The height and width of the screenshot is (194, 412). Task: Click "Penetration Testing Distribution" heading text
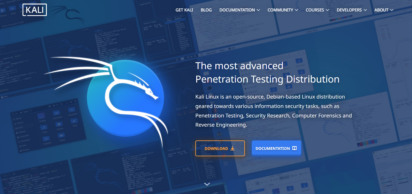click(267, 79)
